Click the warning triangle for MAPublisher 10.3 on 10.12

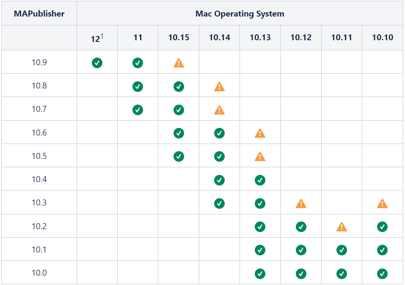(301, 204)
